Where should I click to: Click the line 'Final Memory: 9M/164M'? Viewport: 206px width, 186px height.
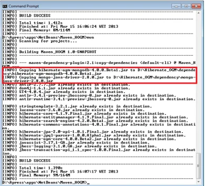pos(36,175)
